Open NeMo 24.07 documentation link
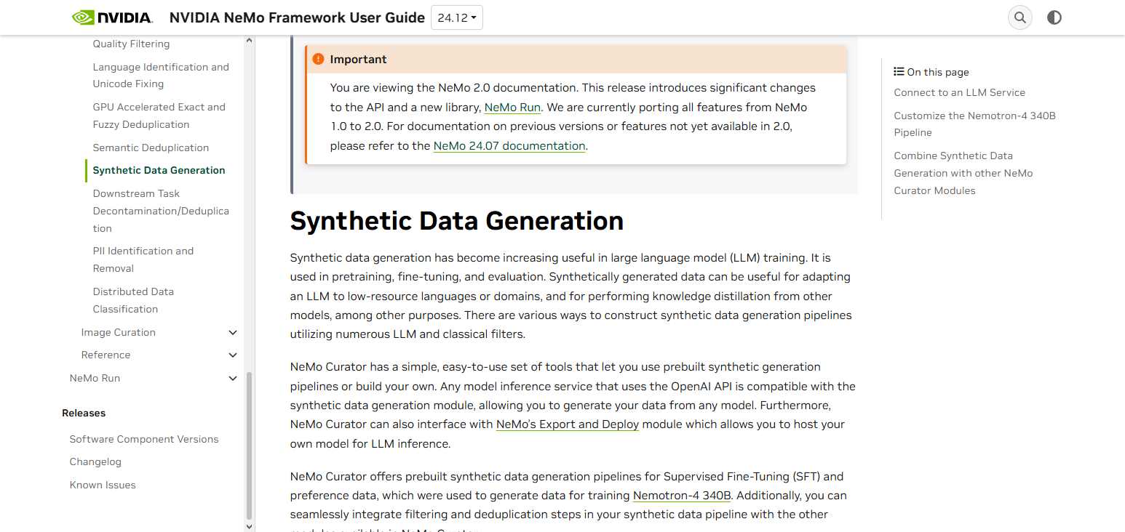The height and width of the screenshot is (532, 1125). click(x=509, y=145)
